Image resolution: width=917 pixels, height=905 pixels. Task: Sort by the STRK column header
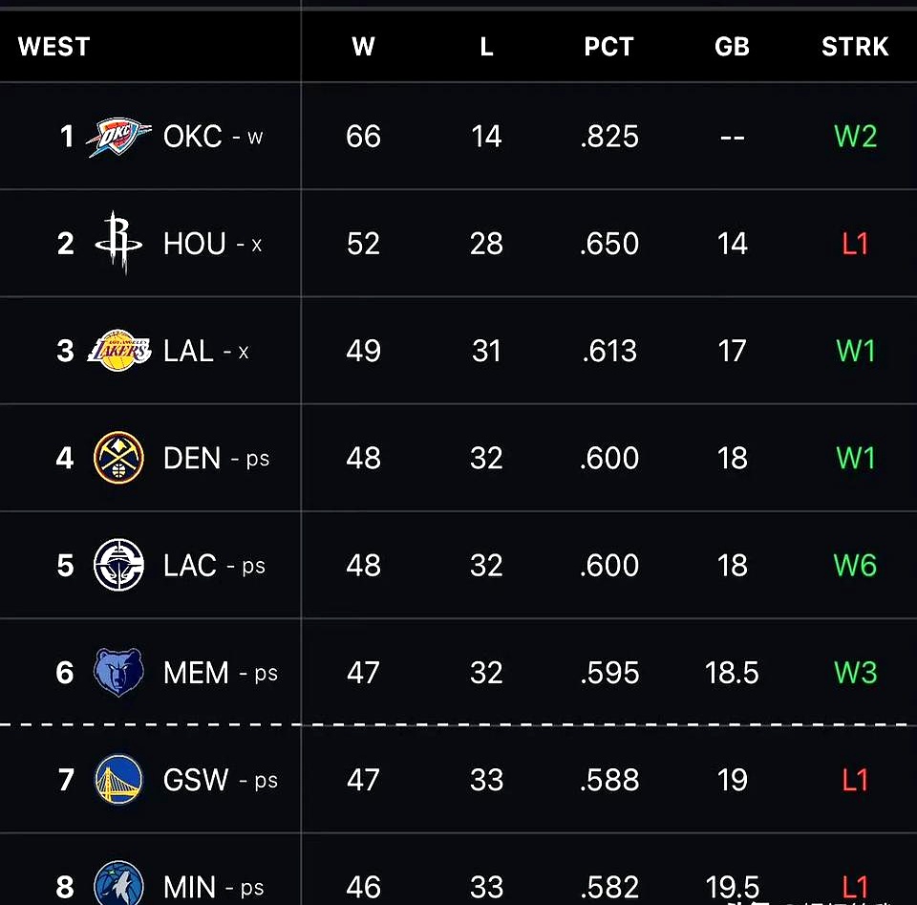click(855, 47)
